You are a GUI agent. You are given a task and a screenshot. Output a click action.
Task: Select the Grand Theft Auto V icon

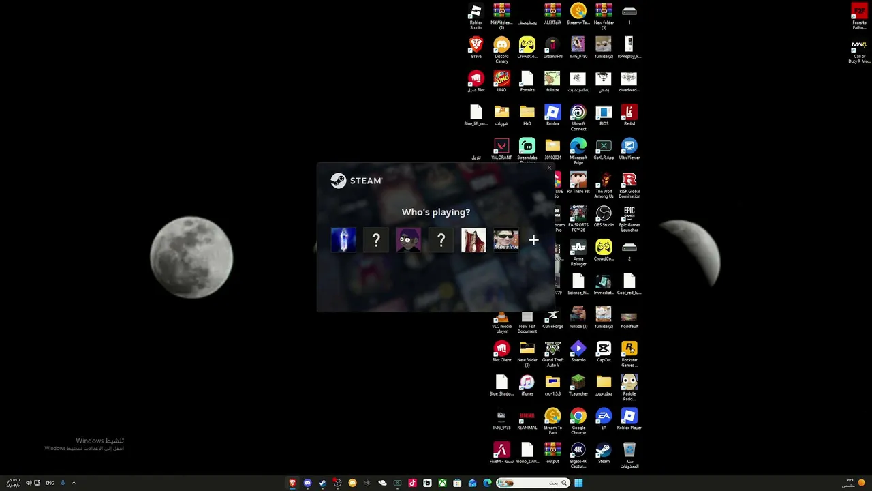point(552,354)
